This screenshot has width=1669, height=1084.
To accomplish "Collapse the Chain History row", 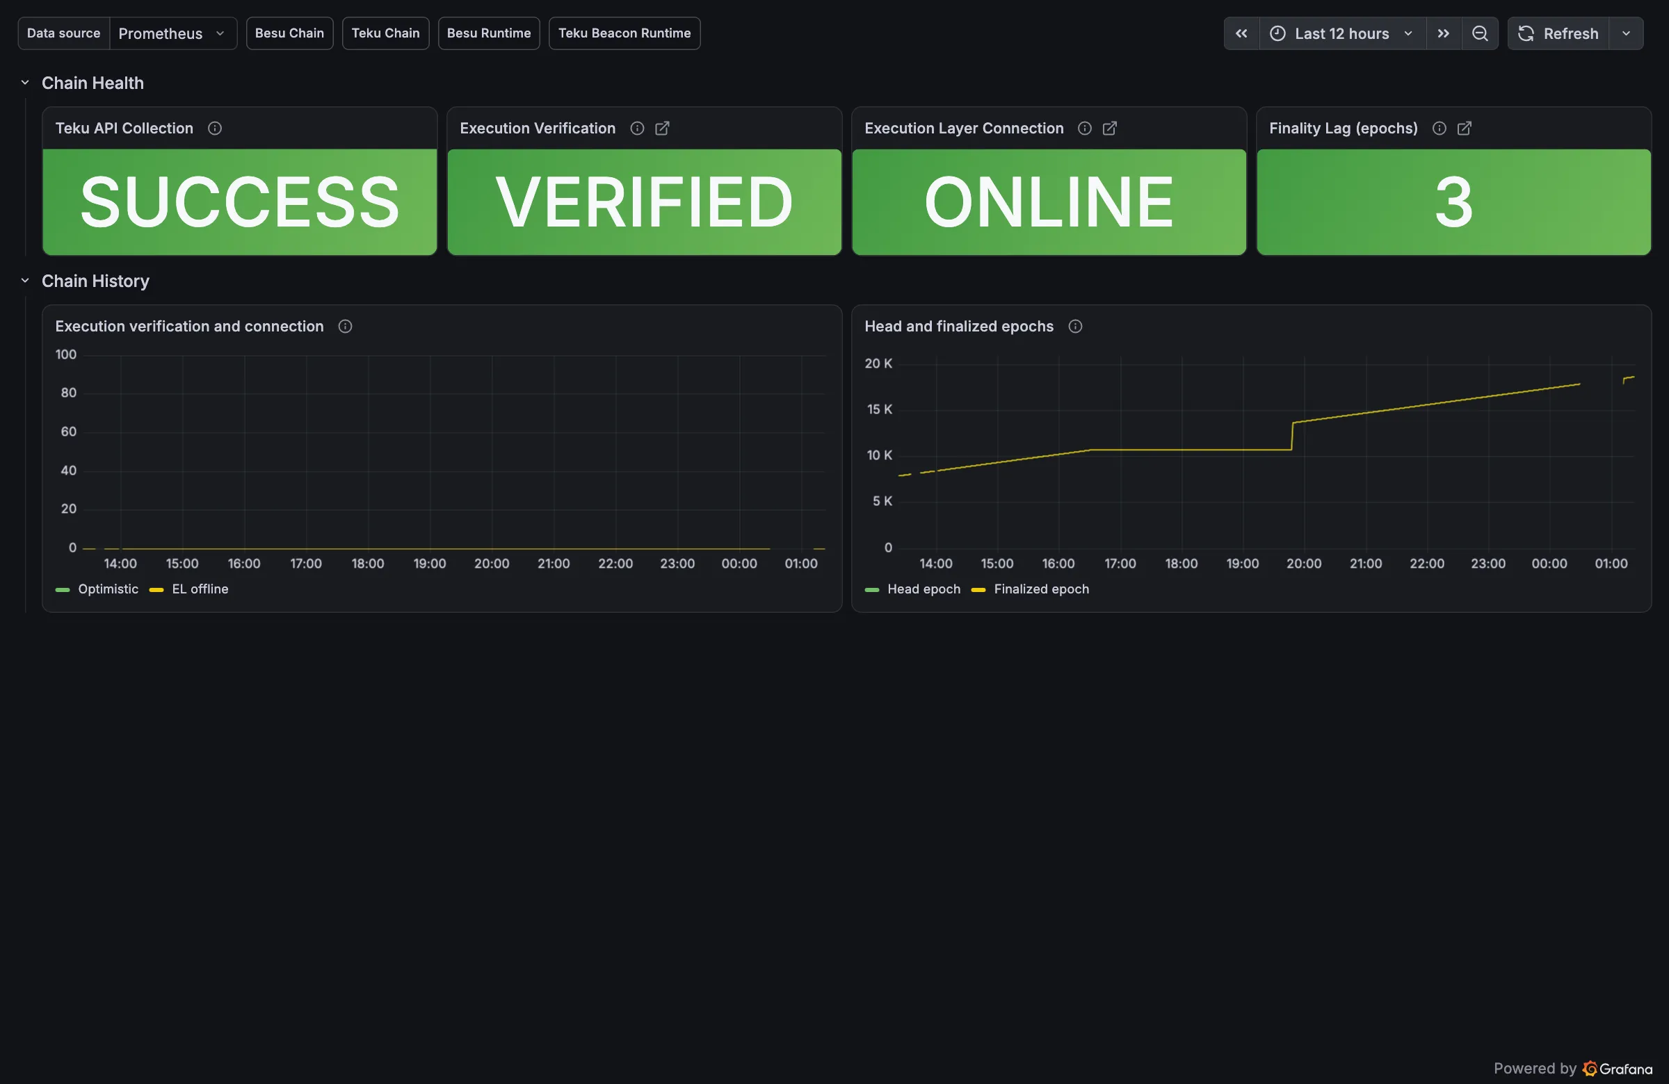I will pyautogui.click(x=25, y=281).
